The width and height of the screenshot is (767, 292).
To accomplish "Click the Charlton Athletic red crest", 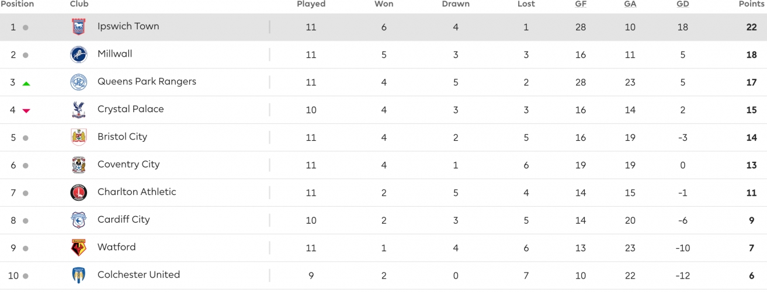I will click(x=78, y=193).
